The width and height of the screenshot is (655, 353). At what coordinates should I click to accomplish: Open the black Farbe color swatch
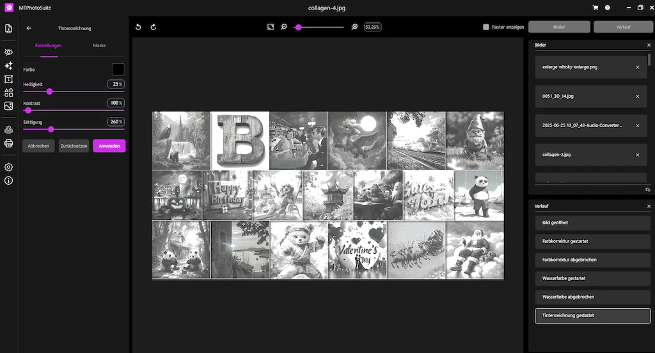(118, 69)
